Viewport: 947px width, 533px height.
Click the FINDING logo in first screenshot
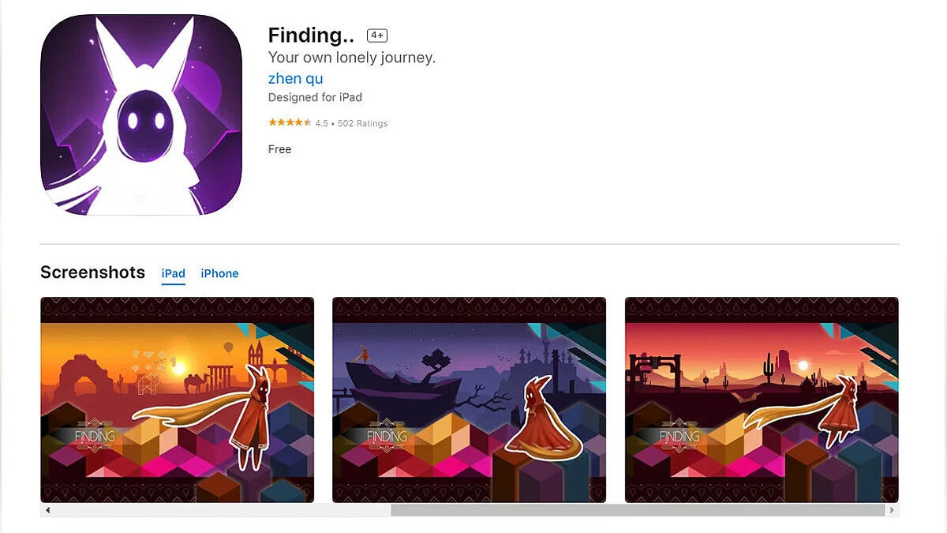coord(95,435)
